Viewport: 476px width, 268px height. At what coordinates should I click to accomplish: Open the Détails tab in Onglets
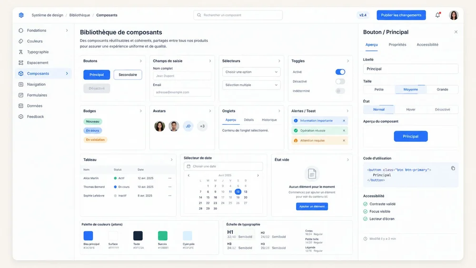(248, 120)
